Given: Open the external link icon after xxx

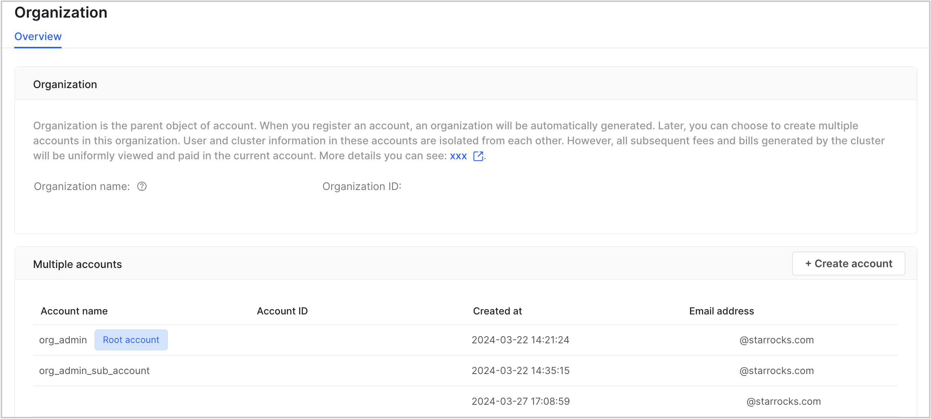Looking at the screenshot, I should (x=478, y=156).
